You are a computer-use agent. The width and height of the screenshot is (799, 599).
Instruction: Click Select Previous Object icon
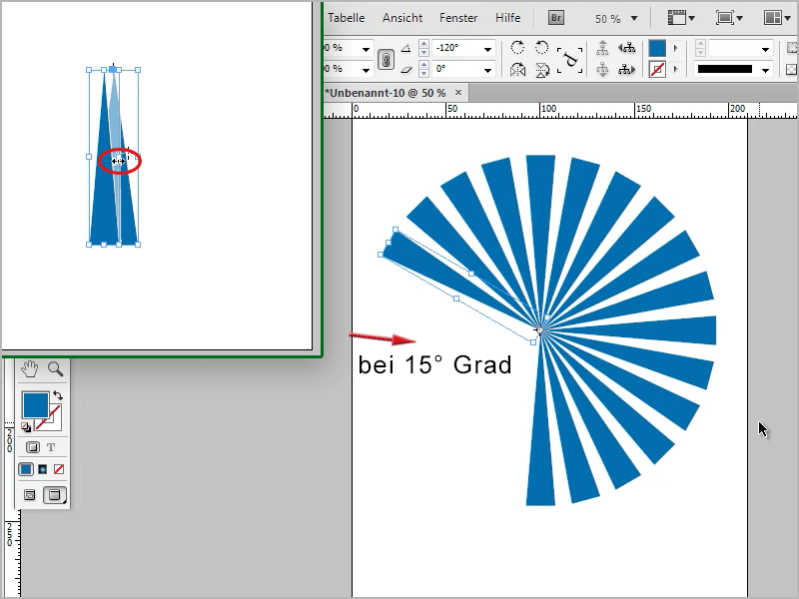[627, 48]
